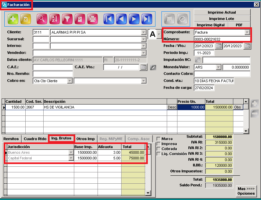Open the C.A.E. Vto. calendar icon
Image resolution: width=261 pixels, height=200 pixels.
(143, 67)
